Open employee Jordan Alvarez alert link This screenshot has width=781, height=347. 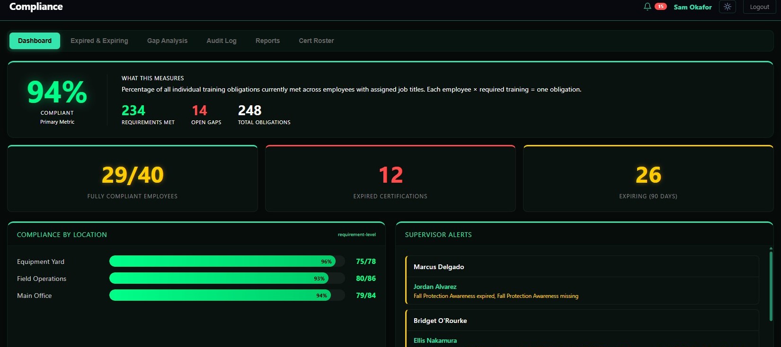point(435,287)
